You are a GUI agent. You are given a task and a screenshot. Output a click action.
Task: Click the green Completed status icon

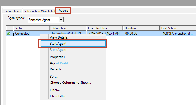click(9, 34)
